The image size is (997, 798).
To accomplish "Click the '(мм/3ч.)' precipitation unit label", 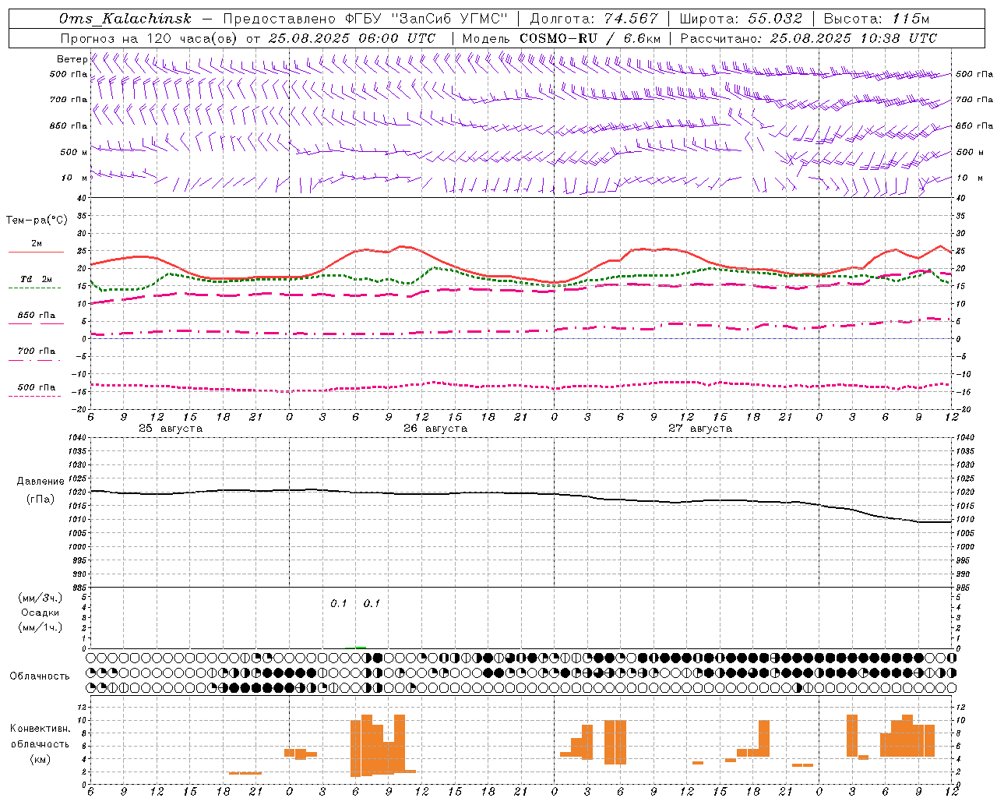I will coord(41,598).
